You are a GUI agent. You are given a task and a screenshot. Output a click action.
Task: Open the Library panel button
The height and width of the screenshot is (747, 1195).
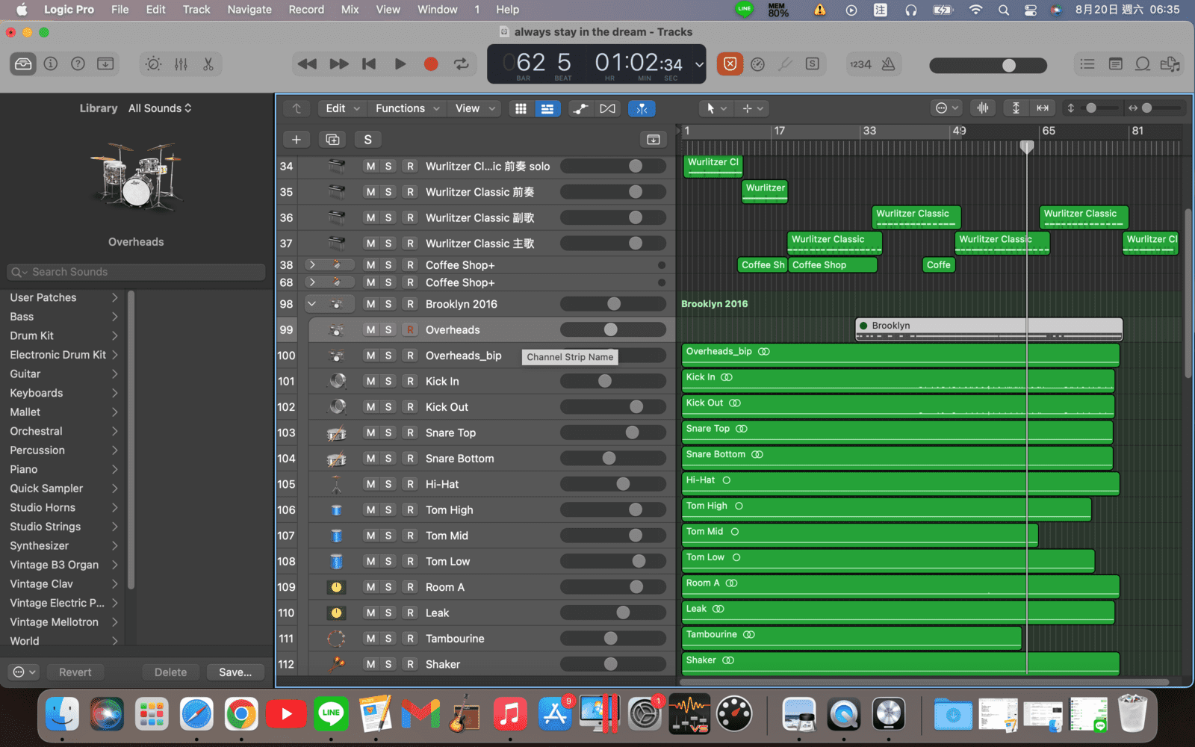coord(23,64)
